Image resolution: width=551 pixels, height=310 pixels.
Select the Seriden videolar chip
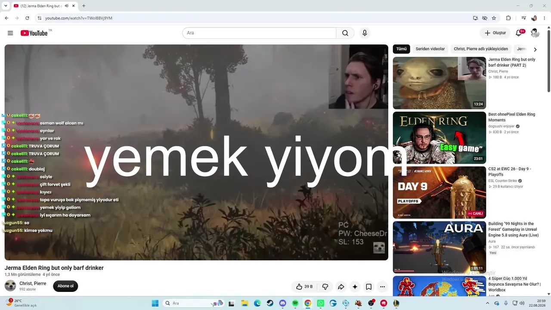[430, 49]
